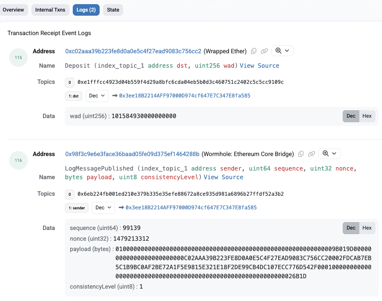This screenshot has height=301, width=382.
Task: Click sequence value 99139
Action: click(131, 228)
